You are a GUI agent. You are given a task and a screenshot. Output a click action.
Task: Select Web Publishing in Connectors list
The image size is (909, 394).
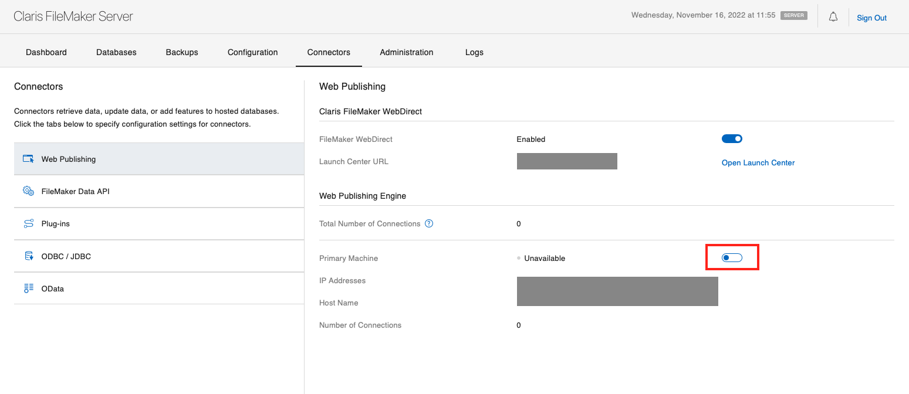pos(159,159)
